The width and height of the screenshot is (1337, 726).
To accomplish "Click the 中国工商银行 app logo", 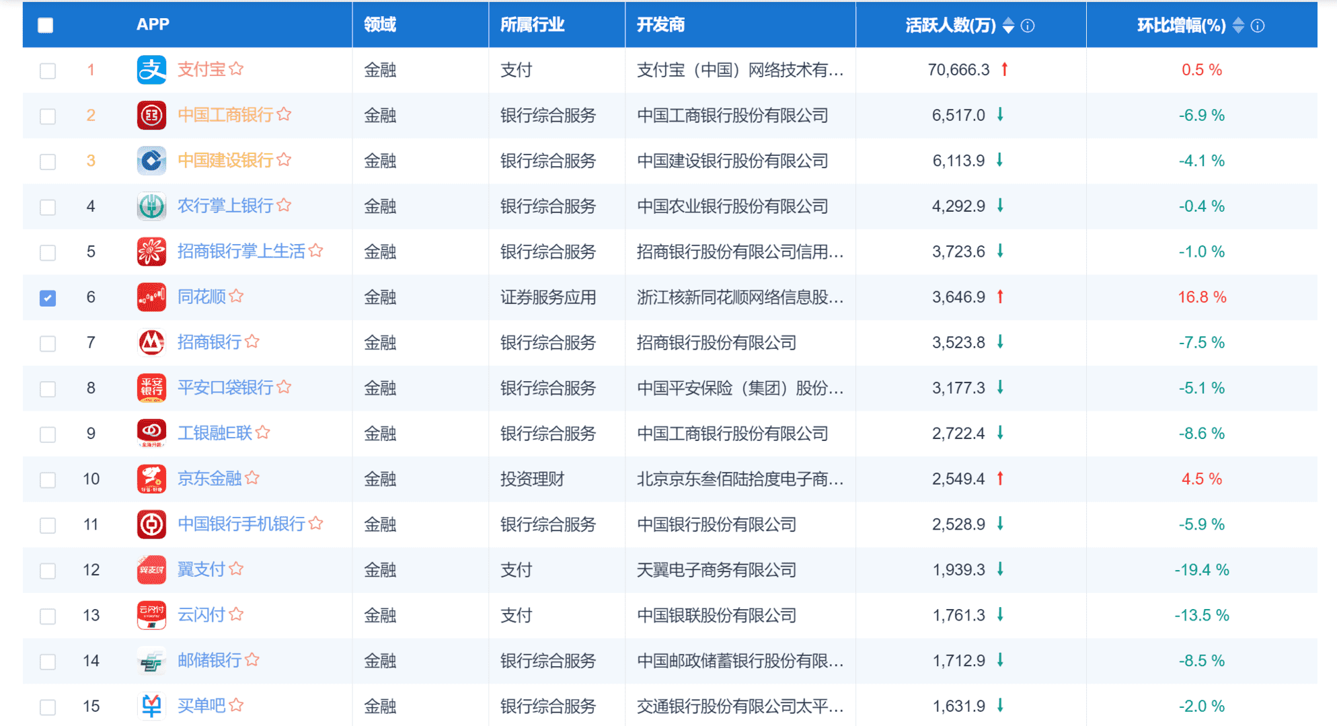I will [151, 116].
